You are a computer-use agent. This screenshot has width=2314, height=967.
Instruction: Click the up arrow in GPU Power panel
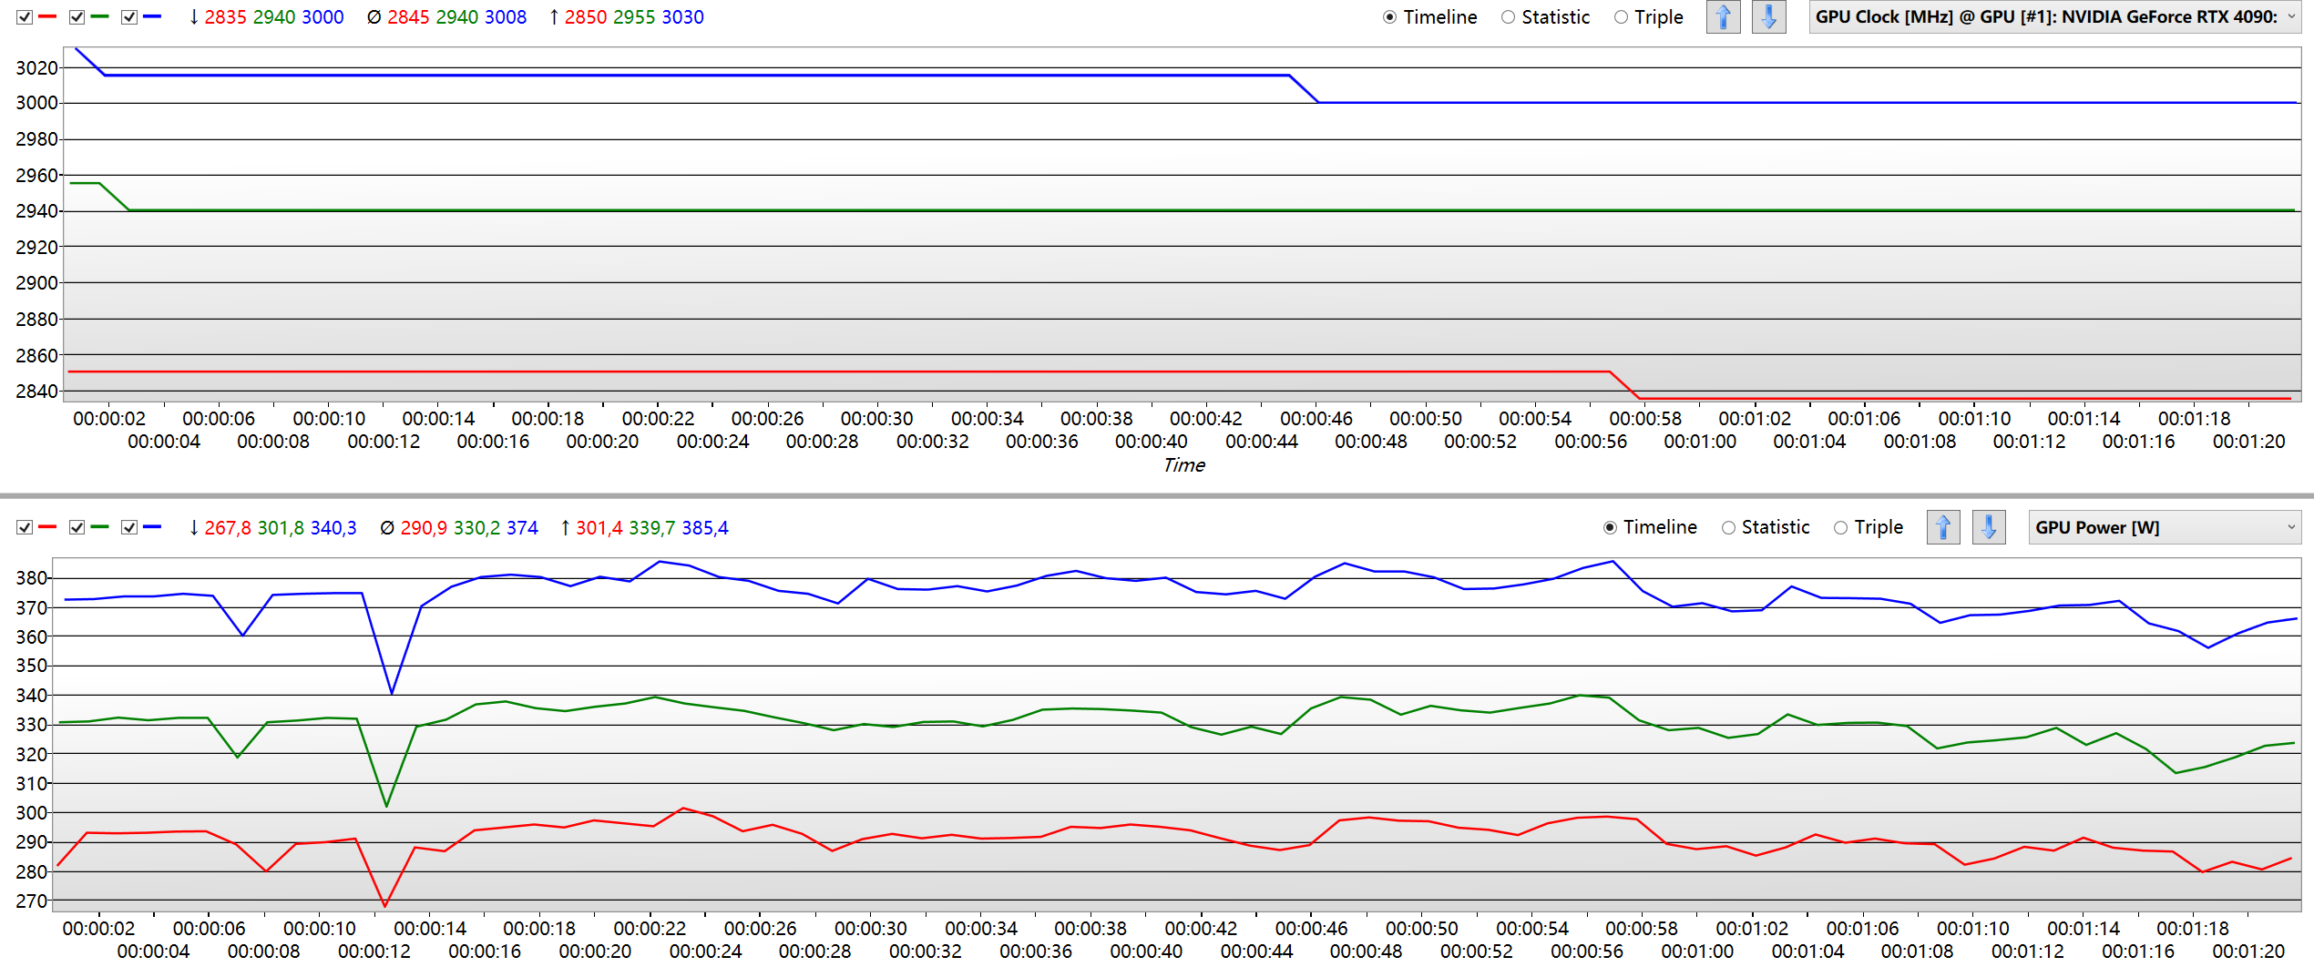click(1942, 527)
